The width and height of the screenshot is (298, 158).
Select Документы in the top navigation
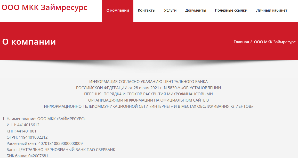tap(196, 10)
